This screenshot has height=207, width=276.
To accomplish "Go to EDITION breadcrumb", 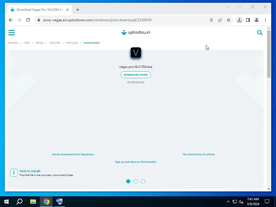I will [39, 43].
